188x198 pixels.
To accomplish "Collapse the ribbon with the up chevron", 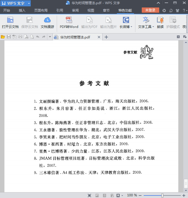I will coord(158,3).
